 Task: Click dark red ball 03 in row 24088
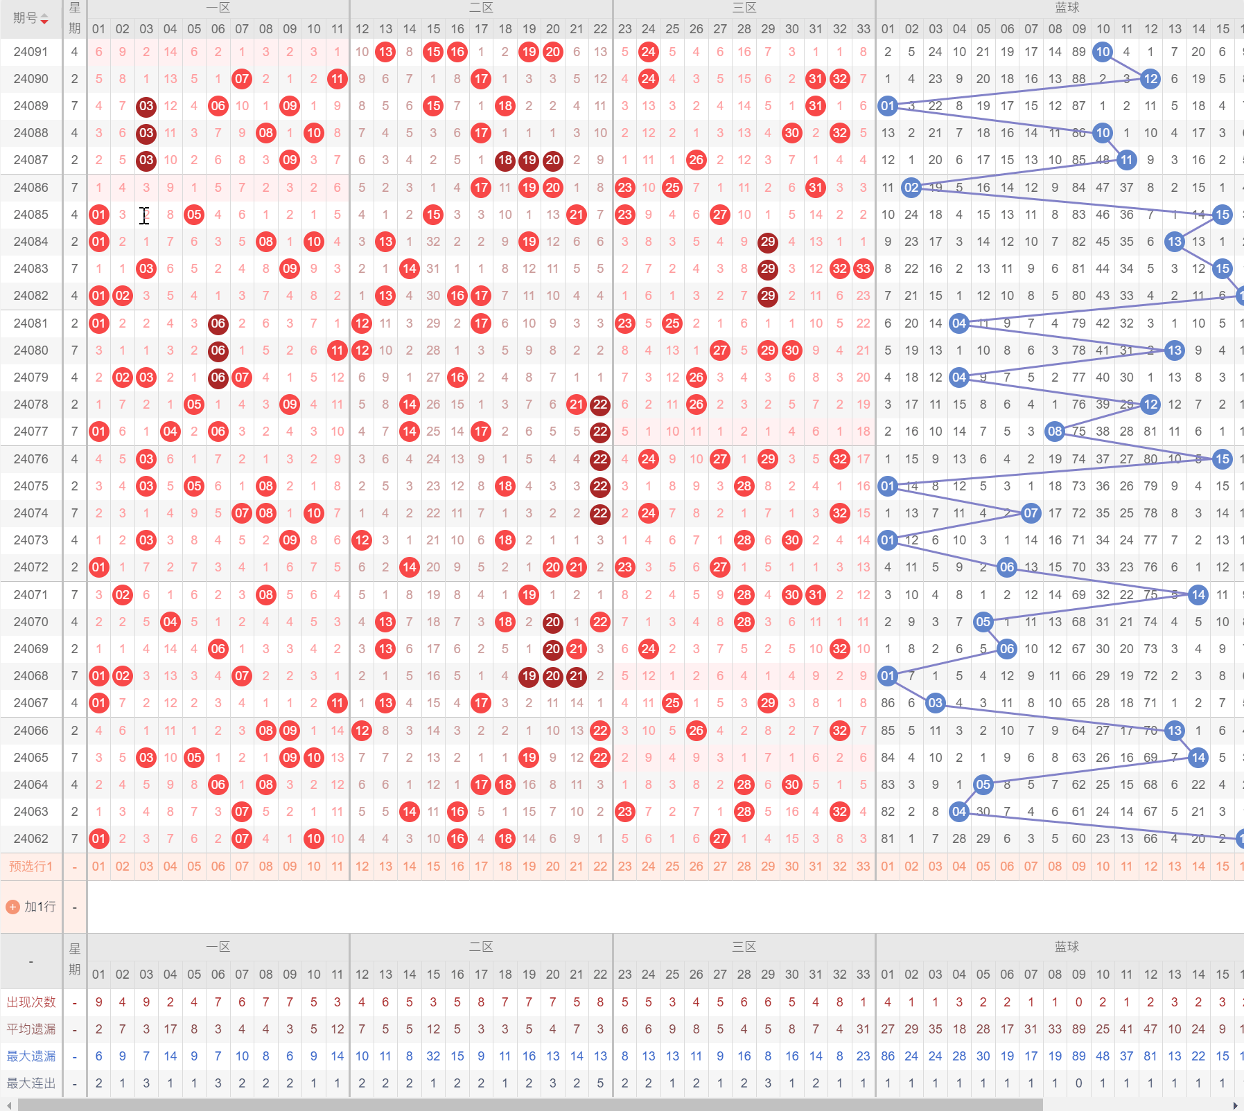tap(146, 133)
